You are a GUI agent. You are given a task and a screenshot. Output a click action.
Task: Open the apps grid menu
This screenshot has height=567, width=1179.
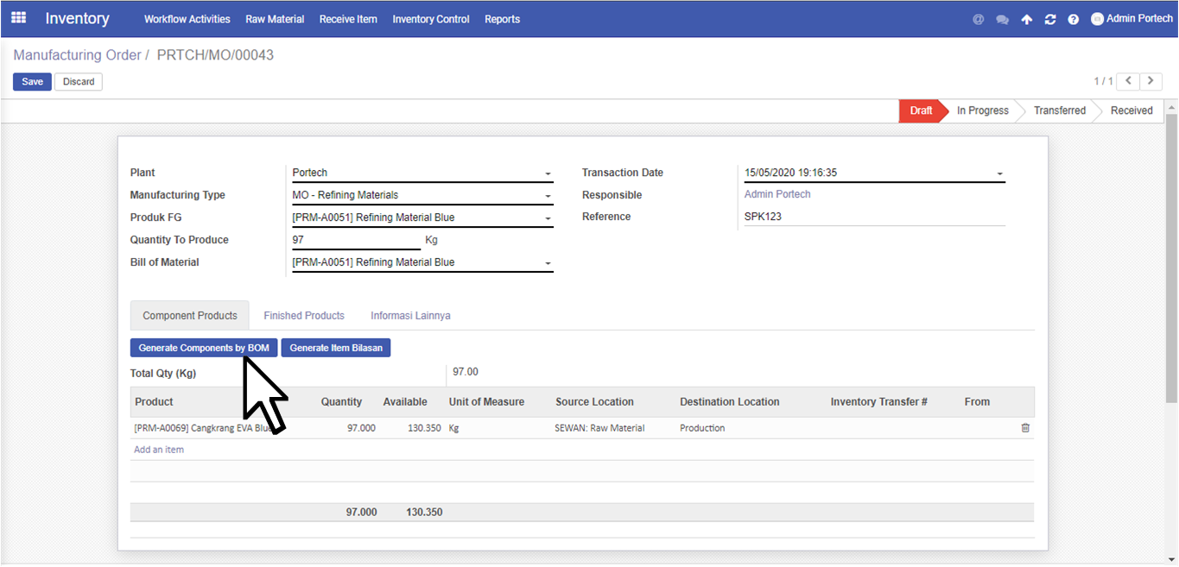18,18
